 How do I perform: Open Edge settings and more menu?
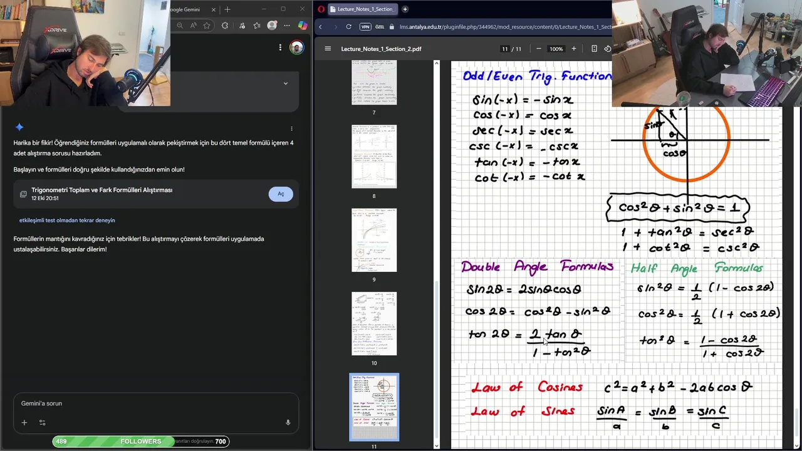point(287,26)
